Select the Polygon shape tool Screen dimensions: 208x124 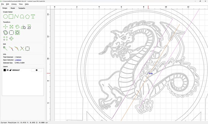tap(27, 16)
